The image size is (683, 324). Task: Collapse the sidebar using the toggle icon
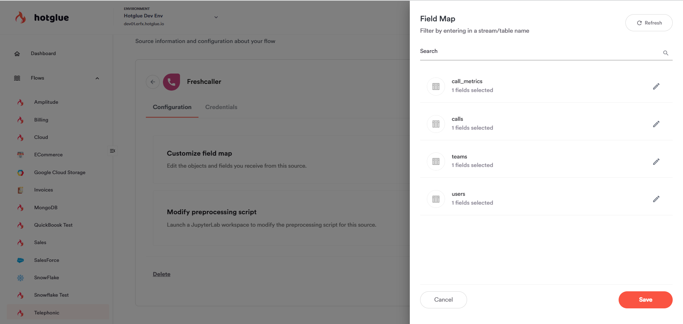[x=112, y=151]
